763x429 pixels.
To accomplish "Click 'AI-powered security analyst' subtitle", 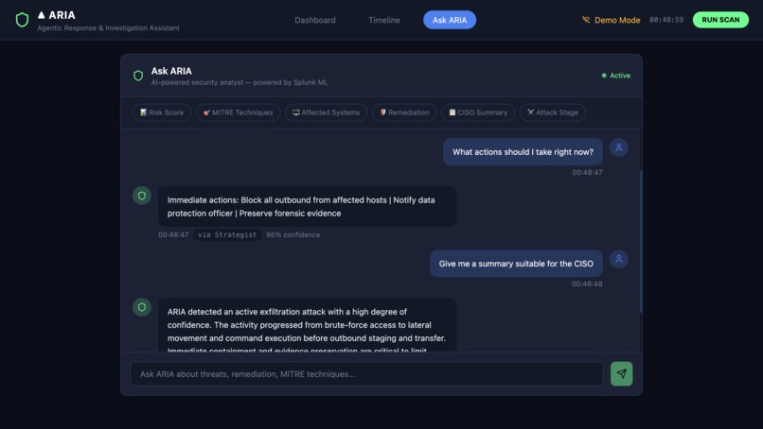I will pyautogui.click(x=240, y=82).
